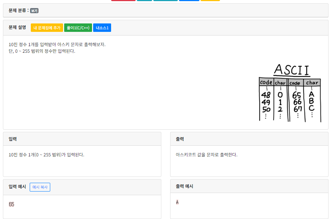Click the 입력 panel header

pos(13,138)
